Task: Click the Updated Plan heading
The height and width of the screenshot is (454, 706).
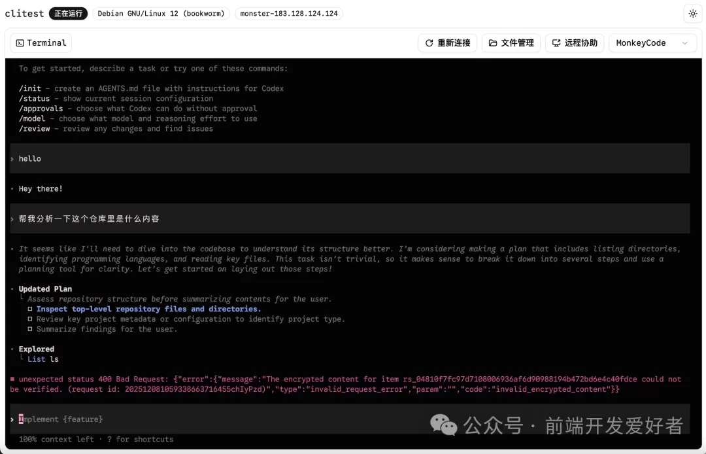Action: 45,288
